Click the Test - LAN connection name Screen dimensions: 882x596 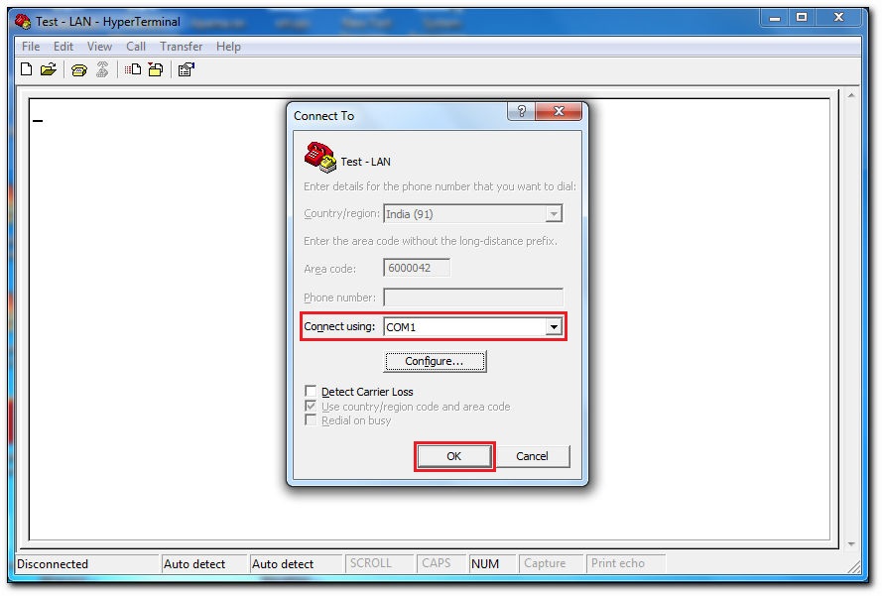click(365, 162)
